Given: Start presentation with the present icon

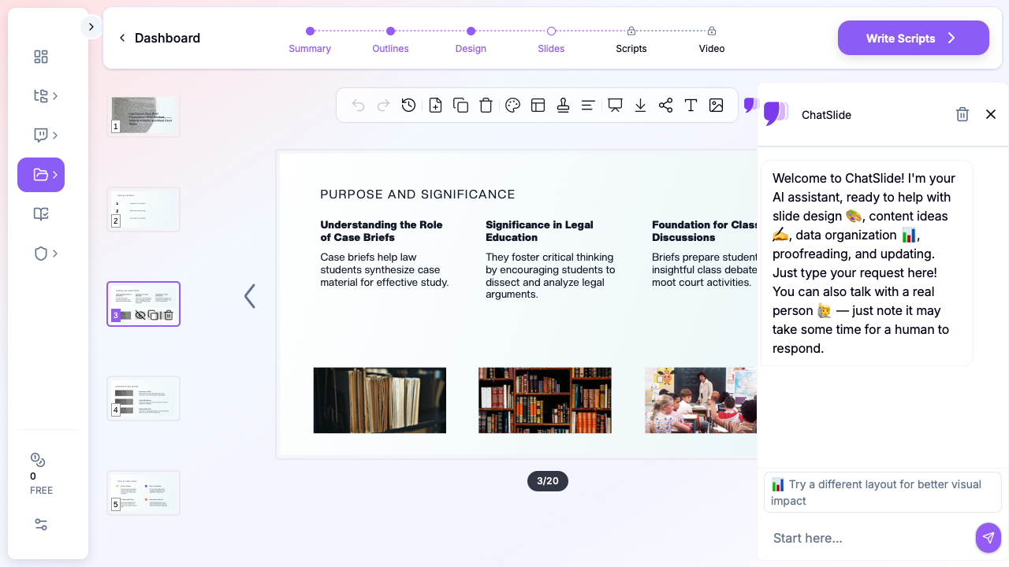Looking at the screenshot, I should (x=615, y=106).
